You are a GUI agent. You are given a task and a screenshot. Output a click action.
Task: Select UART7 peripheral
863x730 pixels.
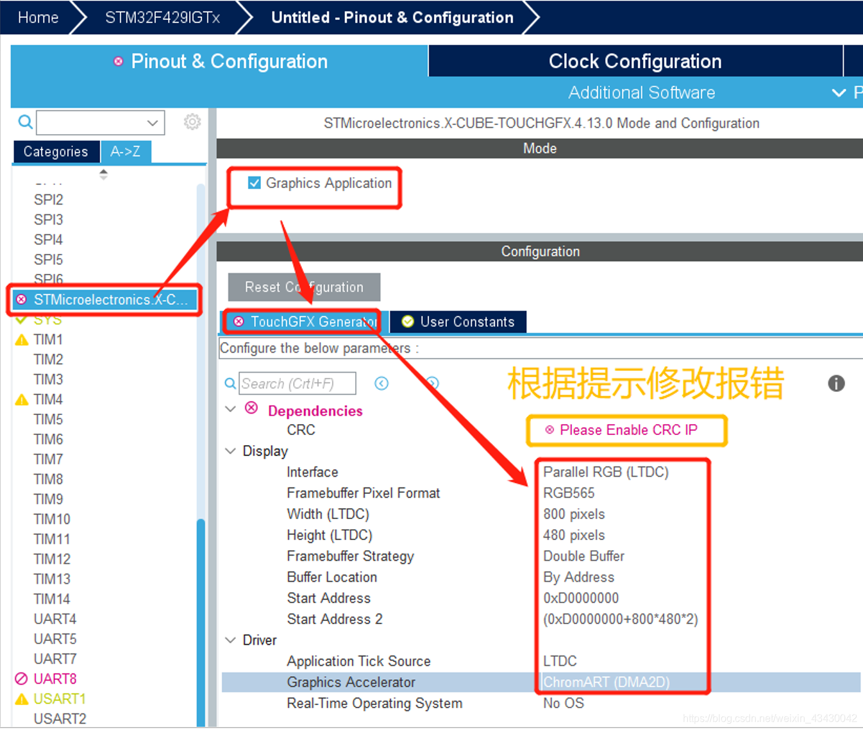tap(55, 659)
